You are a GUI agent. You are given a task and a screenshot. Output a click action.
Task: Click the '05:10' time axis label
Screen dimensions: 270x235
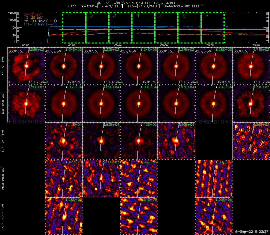256,45
